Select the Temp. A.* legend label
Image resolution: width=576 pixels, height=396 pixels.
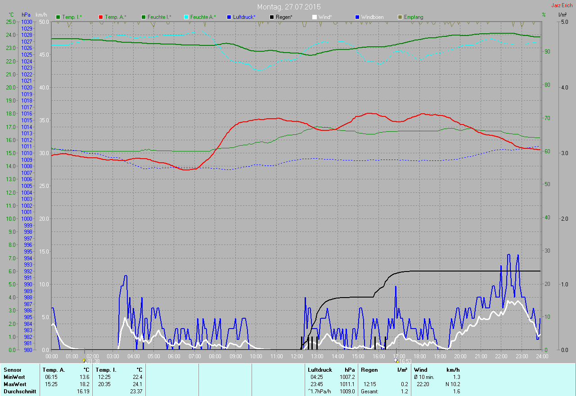click(115, 17)
